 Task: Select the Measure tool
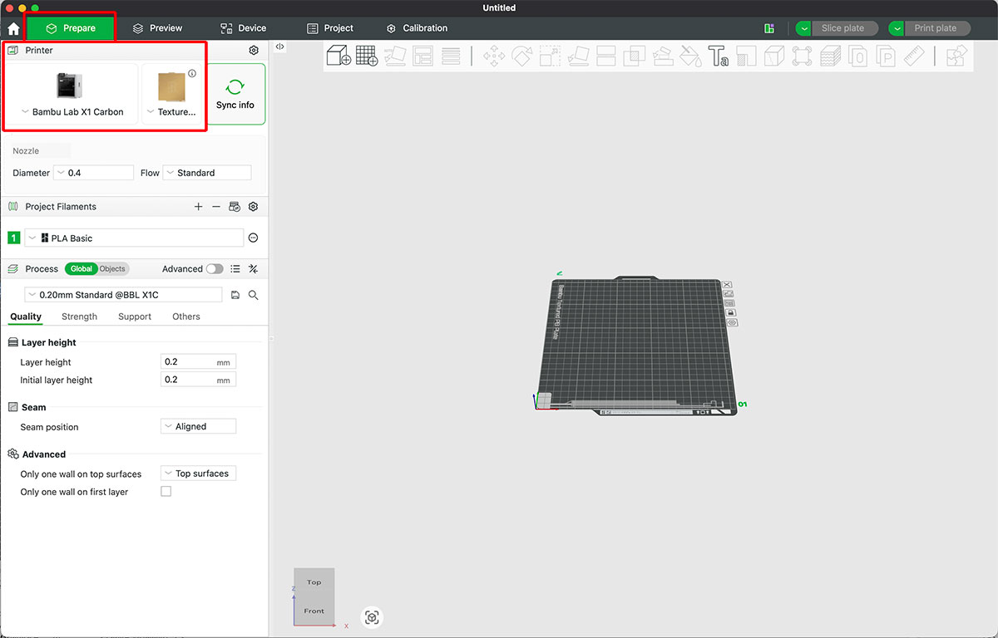(x=912, y=56)
